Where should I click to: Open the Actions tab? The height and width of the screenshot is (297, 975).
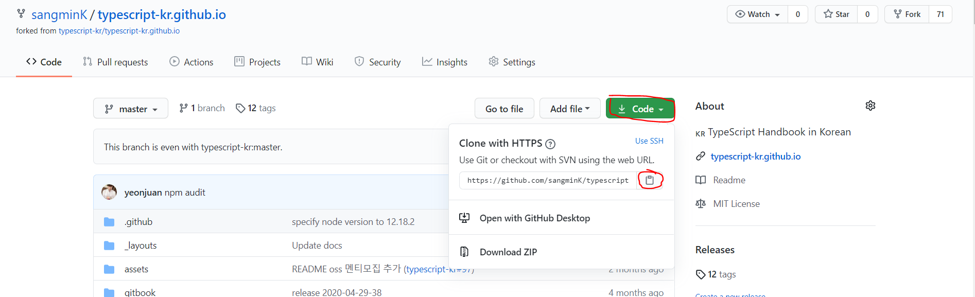click(x=191, y=62)
